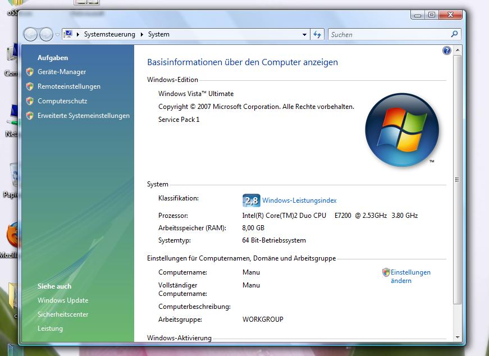Image resolution: width=489 pixels, height=356 pixels.
Task: Click the vertical scrollbar down arrow
Action: pyautogui.click(x=458, y=337)
